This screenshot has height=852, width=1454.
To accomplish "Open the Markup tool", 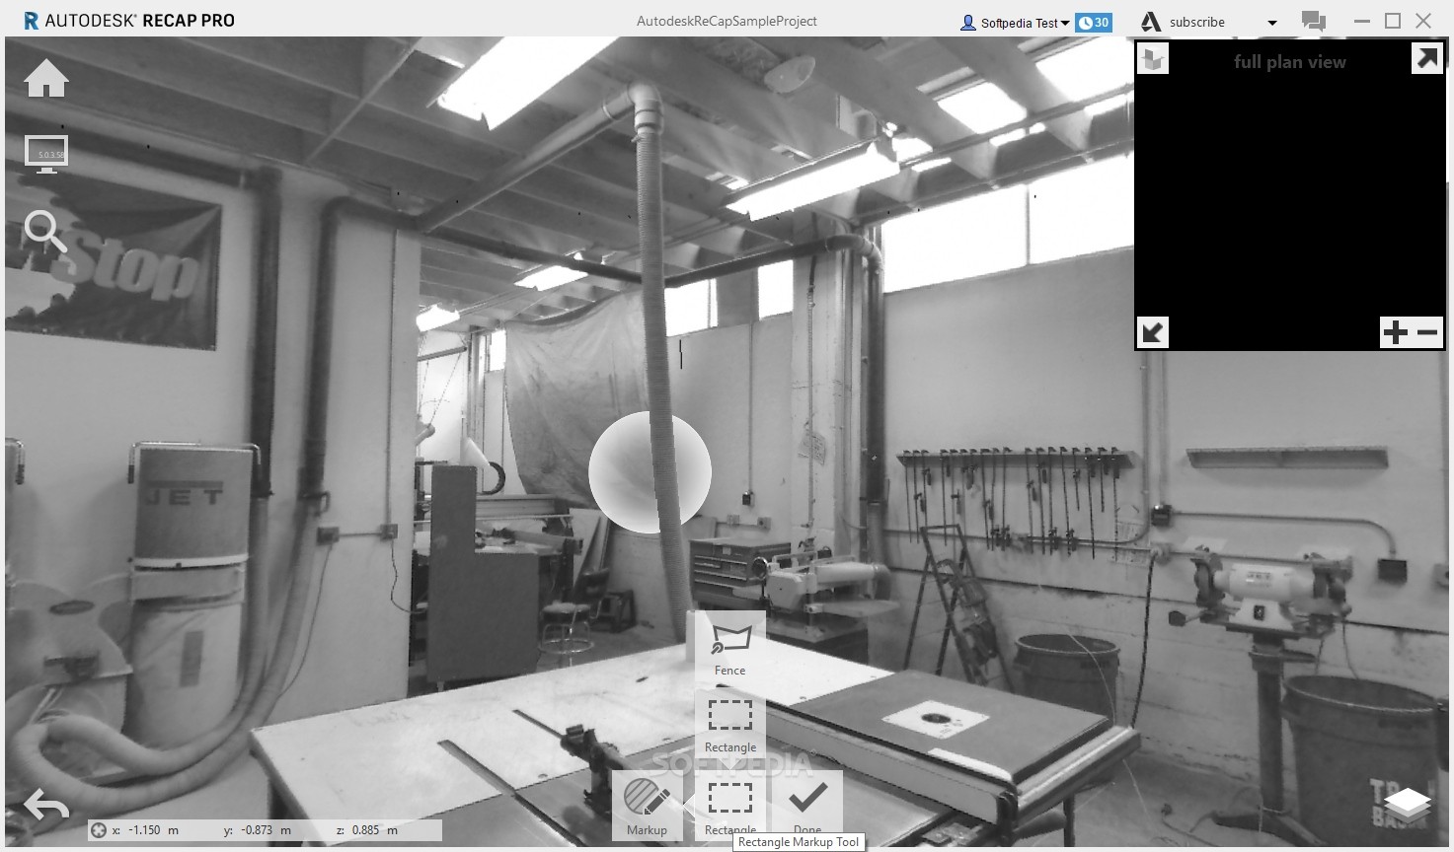I will pyautogui.click(x=647, y=805).
